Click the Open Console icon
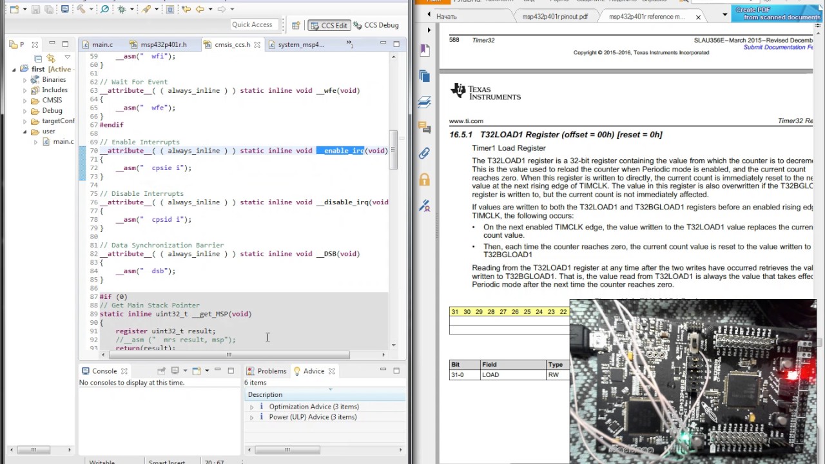Viewport: 825px width, 464px height. coord(196,371)
